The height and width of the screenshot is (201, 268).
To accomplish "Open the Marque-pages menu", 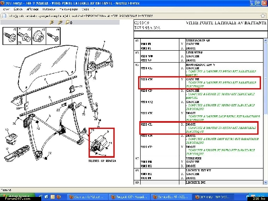I will coord(68,9).
